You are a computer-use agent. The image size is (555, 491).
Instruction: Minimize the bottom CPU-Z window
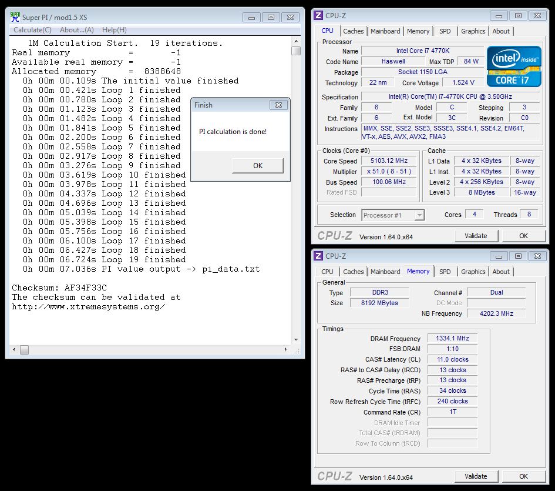click(x=499, y=256)
